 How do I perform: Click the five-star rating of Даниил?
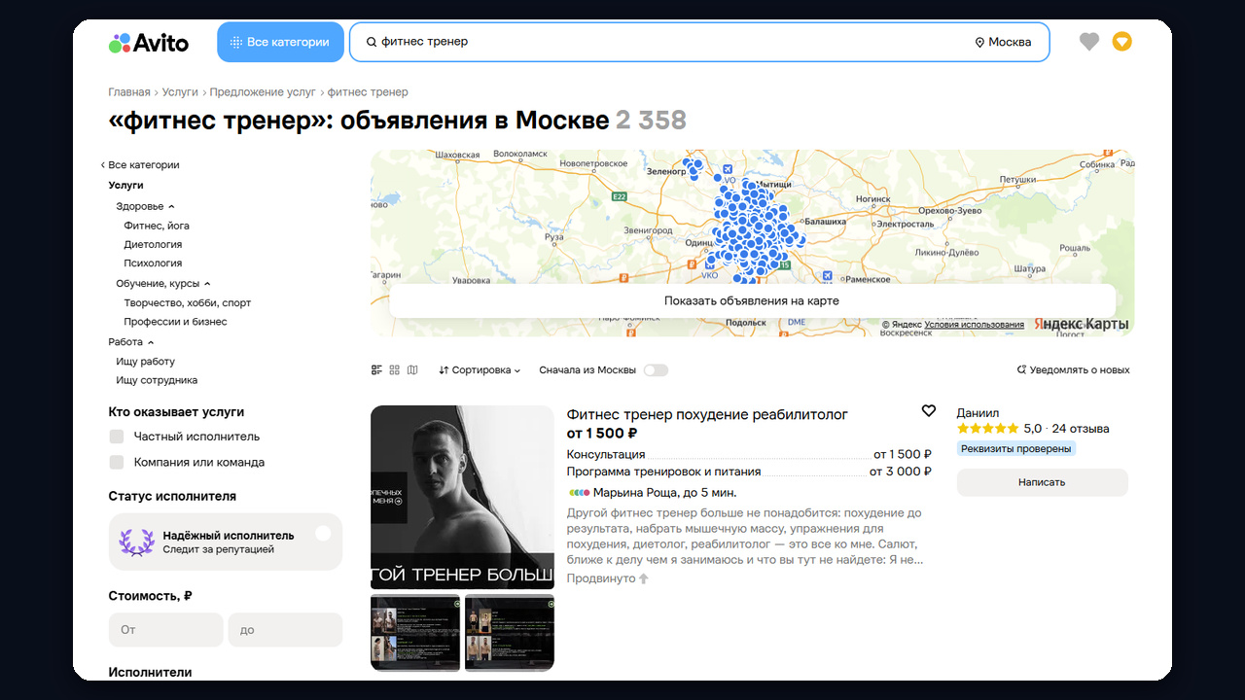tap(988, 428)
